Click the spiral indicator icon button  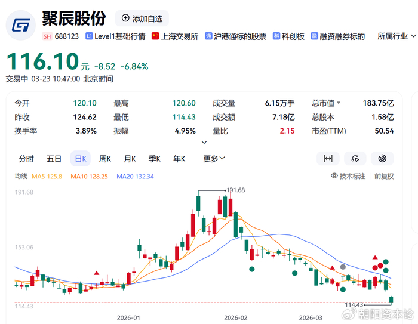382,159
